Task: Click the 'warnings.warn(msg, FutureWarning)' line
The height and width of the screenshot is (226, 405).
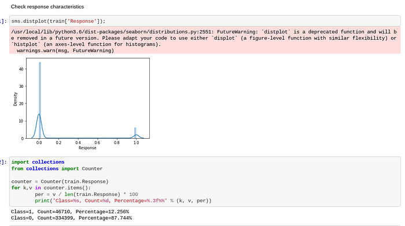Action: pos(65,50)
